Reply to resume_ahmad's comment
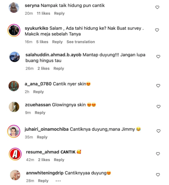The image size is (169, 185). 59,160
